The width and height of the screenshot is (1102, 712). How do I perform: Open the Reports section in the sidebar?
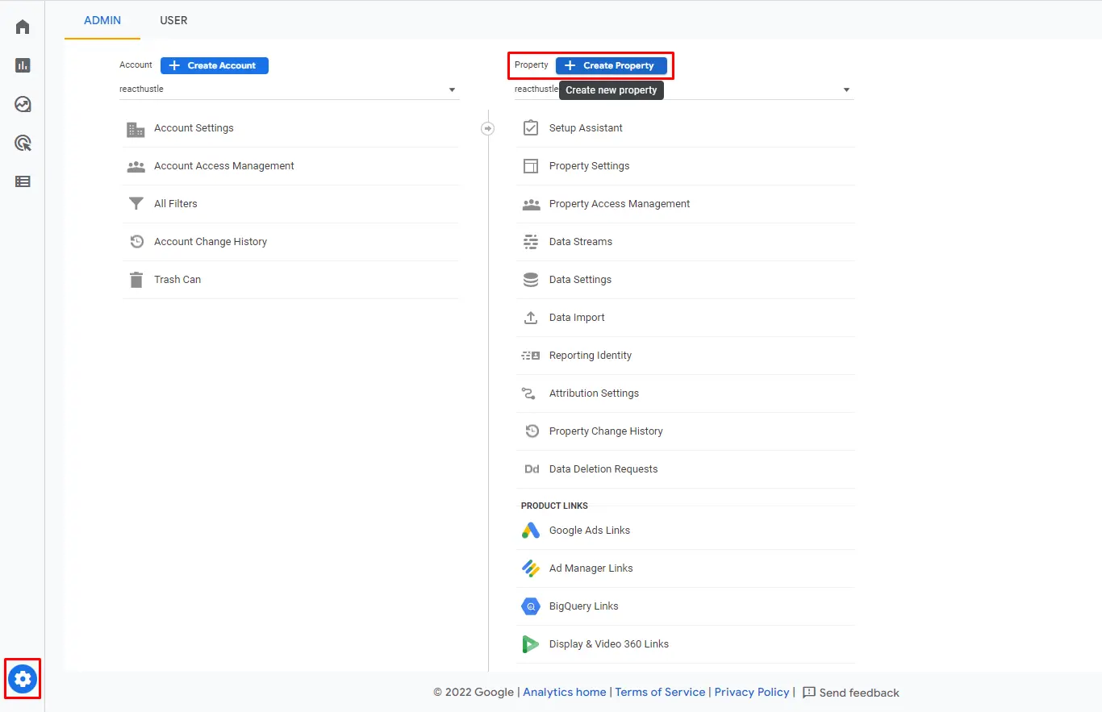coord(22,65)
